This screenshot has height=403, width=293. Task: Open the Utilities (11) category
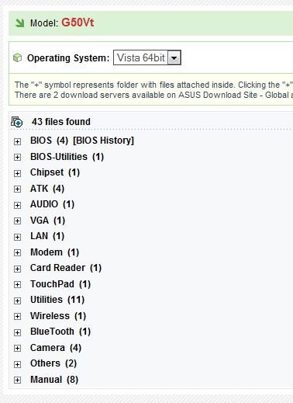(57, 300)
